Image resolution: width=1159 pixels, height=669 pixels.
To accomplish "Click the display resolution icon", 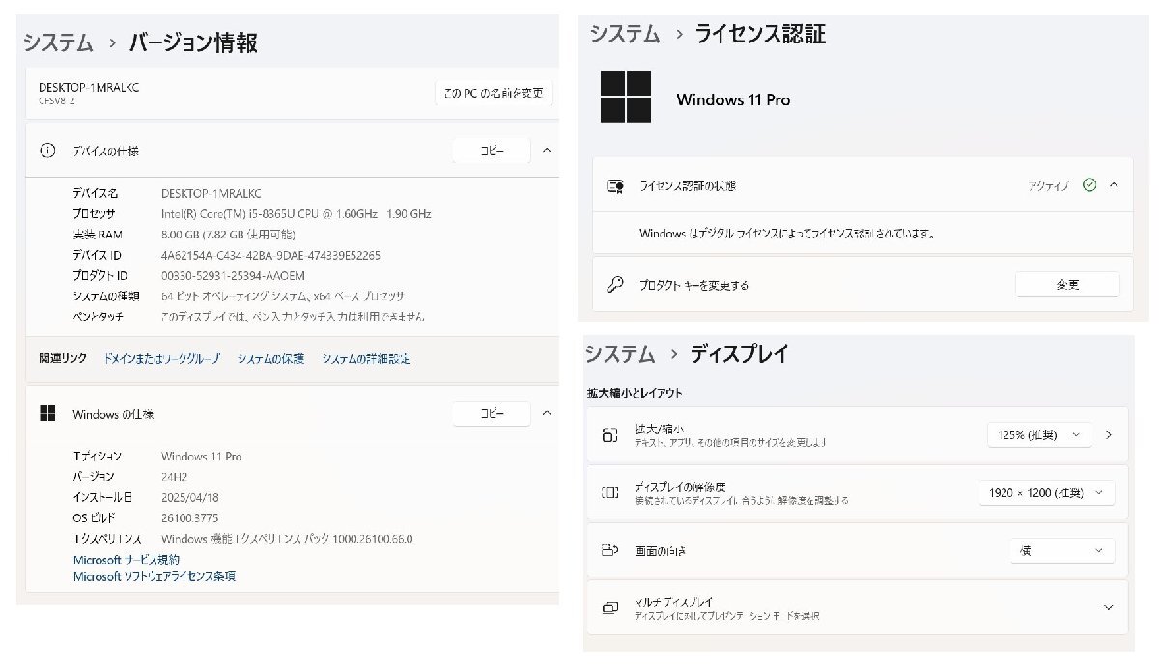I will coord(609,493).
